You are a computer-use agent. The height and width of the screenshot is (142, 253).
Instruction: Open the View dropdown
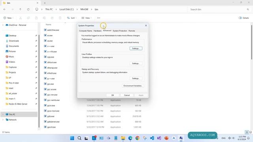(x=87, y=18)
